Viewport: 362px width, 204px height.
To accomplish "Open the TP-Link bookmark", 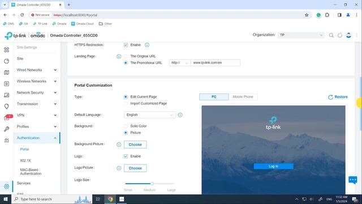I will coord(40,24).
